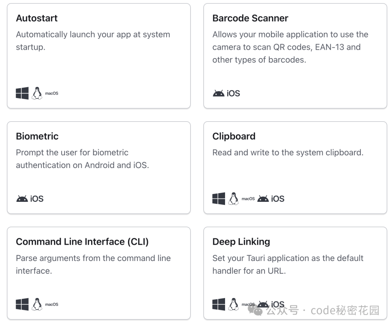Click the Linux penguin icon in Clipboard card
The height and width of the screenshot is (326, 392).
pyautogui.click(x=233, y=199)
